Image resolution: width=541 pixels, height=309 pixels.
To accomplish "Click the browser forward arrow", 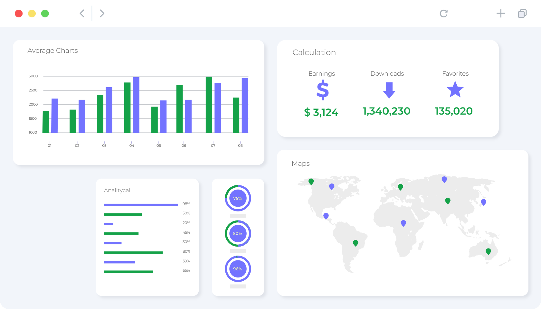I will click(102, 14).
